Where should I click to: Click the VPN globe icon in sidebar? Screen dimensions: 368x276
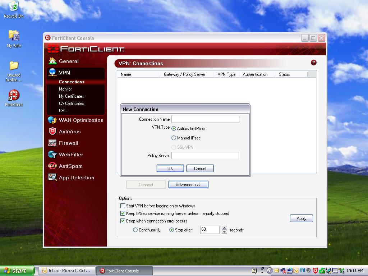(52, 72)
